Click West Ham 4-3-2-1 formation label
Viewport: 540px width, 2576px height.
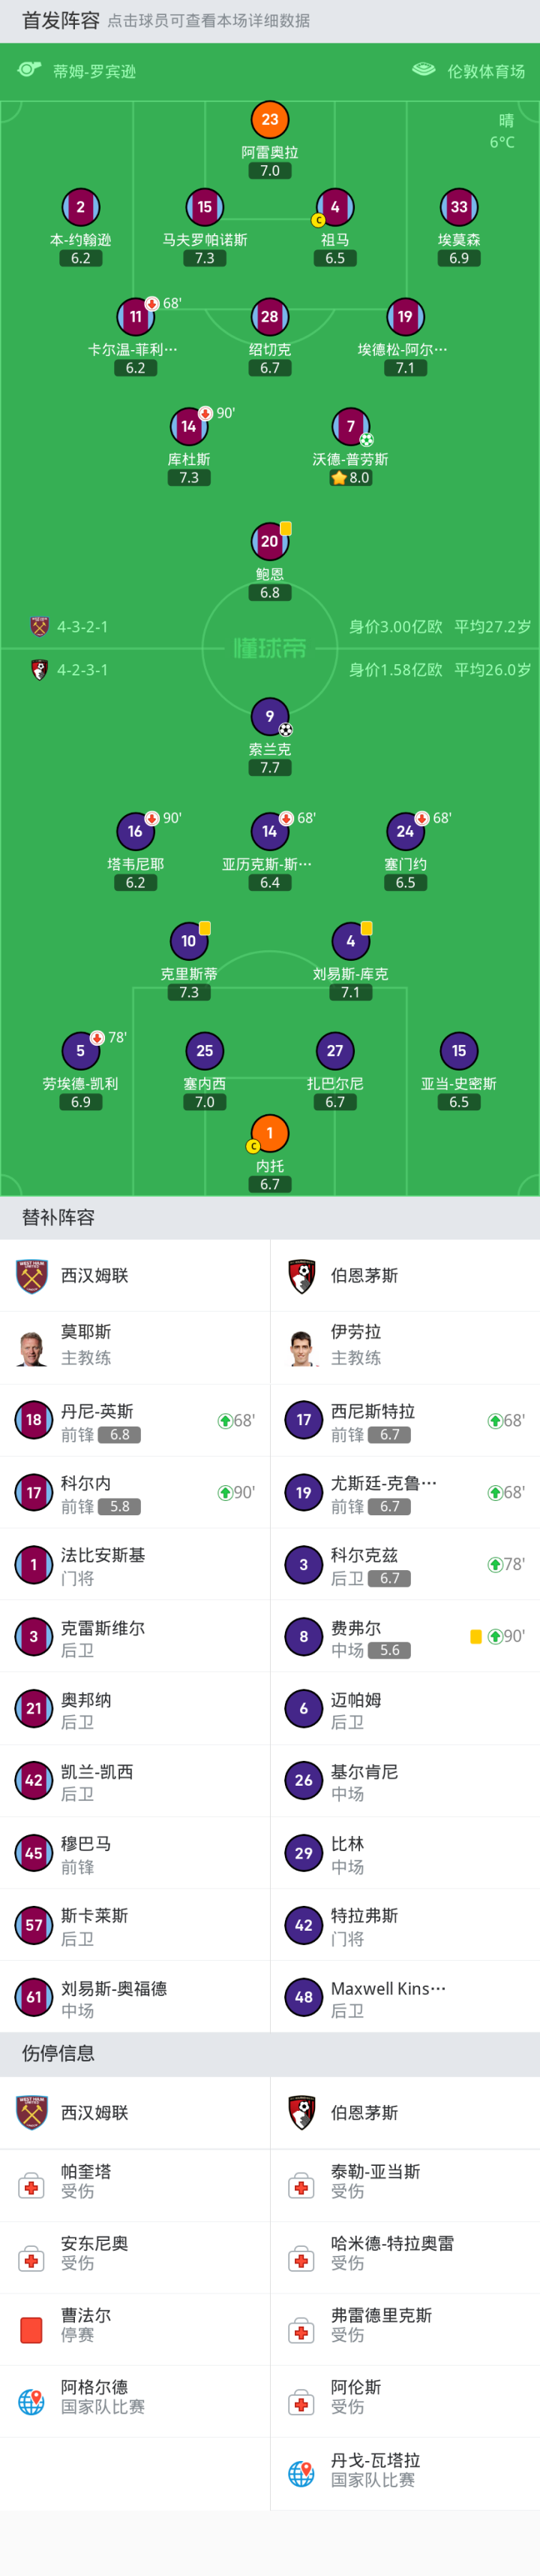click(82, 627)
